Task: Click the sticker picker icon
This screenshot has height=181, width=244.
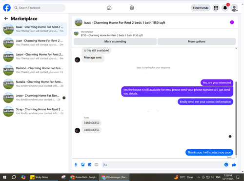Action: pos(90,165)
